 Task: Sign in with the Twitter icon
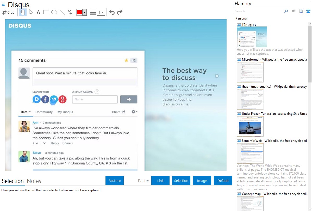54,99
